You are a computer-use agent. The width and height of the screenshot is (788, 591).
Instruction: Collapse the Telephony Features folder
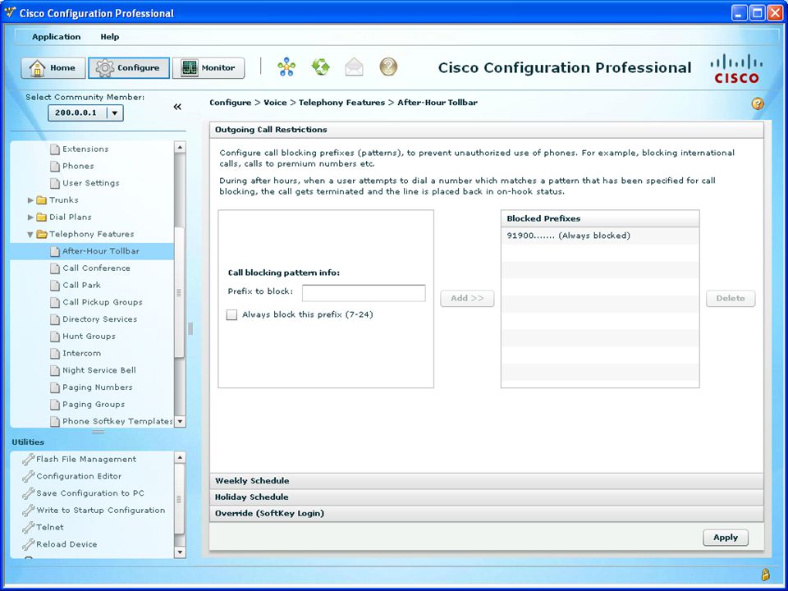(30, 234)
